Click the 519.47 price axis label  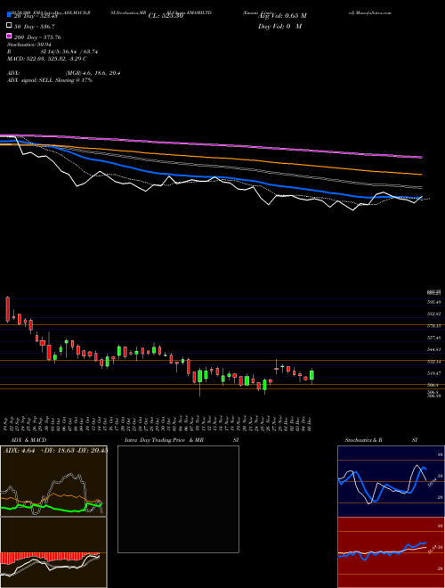435,373
